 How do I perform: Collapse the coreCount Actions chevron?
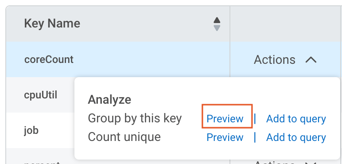[x=311, y=59]
